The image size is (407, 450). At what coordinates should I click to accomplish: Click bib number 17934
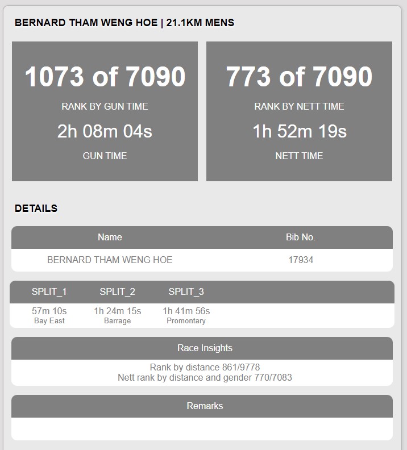[301, 260]
